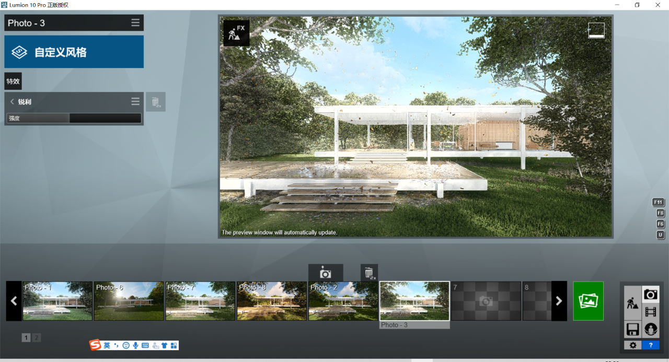Switch to Movie mode filmstrip icon
Screen dimensions: 669x362
tap(651, 312)
